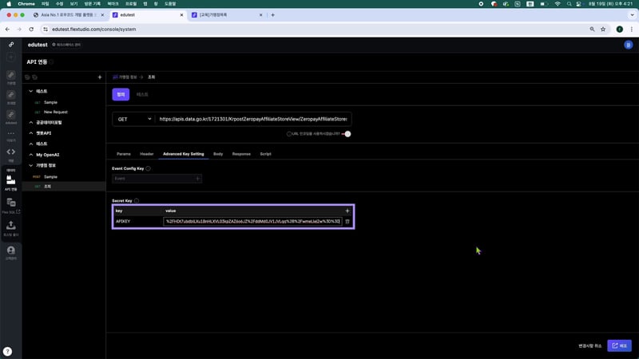Add a new Secret Key row
Image resolution: width=639 pixels, height=359 pixels.
pyautogui.click(x=347, y=211)
